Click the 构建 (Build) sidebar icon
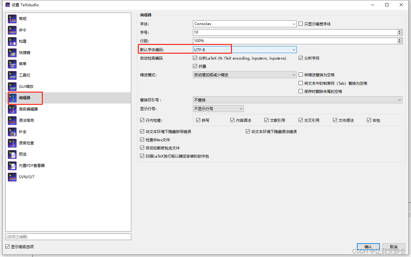 (12, 41)
